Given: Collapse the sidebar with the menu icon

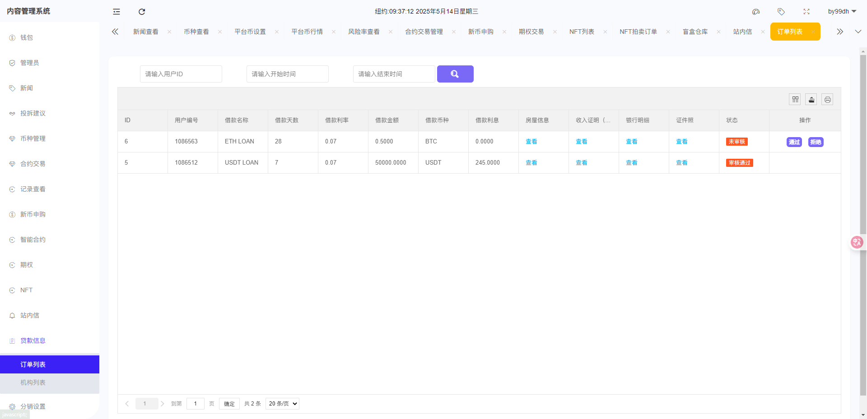Looking at the screenshot, I should [x=116, y=11].
